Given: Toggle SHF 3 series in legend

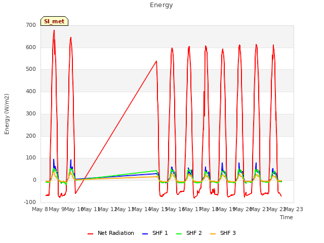Looking at the screenshot, I should tap(223, 233).
